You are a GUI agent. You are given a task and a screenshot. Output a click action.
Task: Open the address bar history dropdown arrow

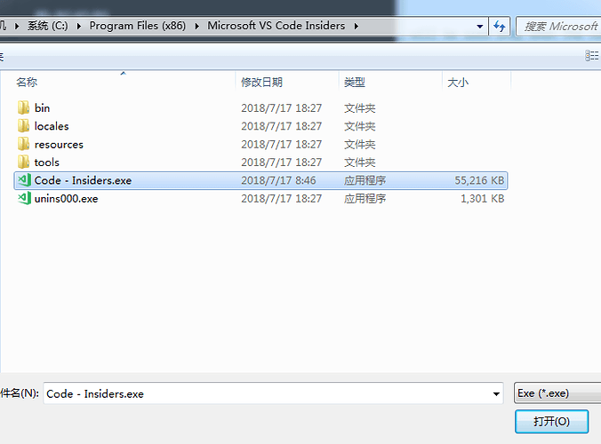[479, 27]
